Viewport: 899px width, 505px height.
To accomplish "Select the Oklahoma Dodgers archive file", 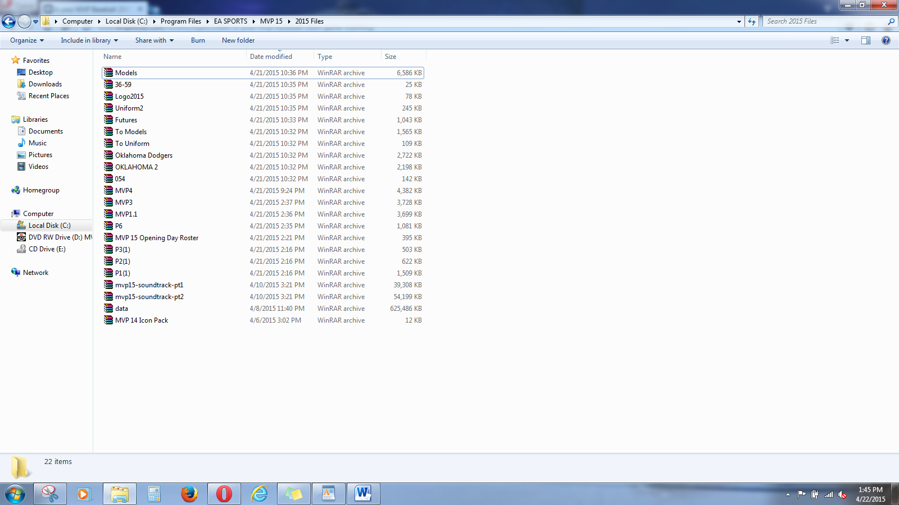I will [262, 155].
